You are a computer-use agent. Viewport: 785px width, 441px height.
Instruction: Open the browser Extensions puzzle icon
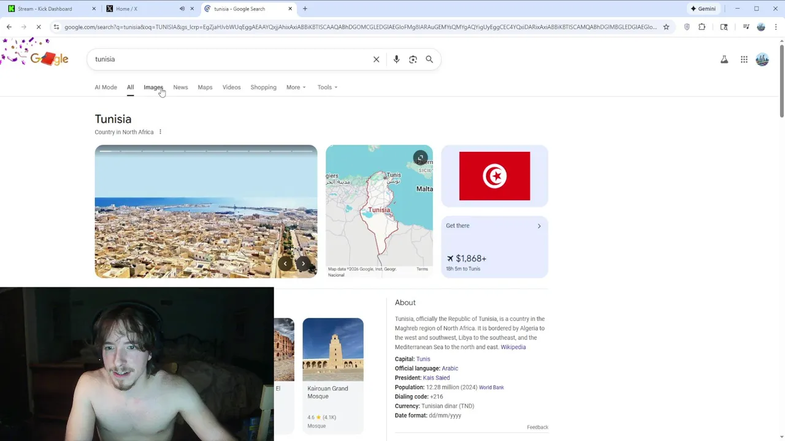702,27
